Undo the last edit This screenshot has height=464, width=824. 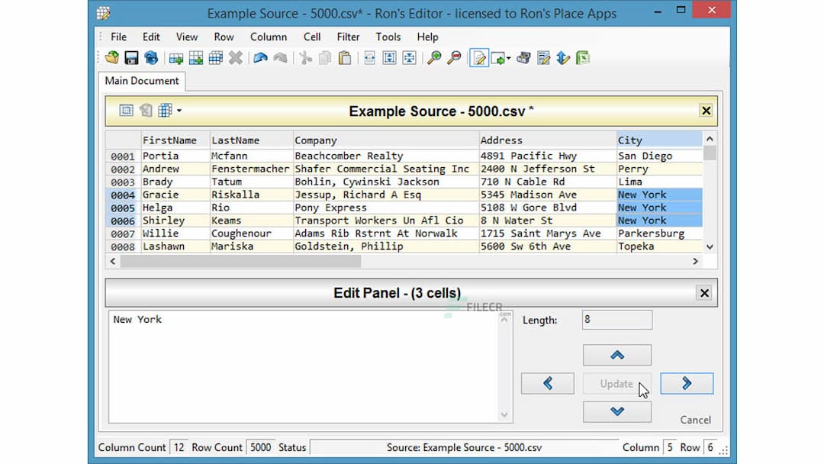(258, 57)
